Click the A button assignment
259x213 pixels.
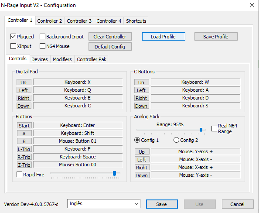(24, 133)
